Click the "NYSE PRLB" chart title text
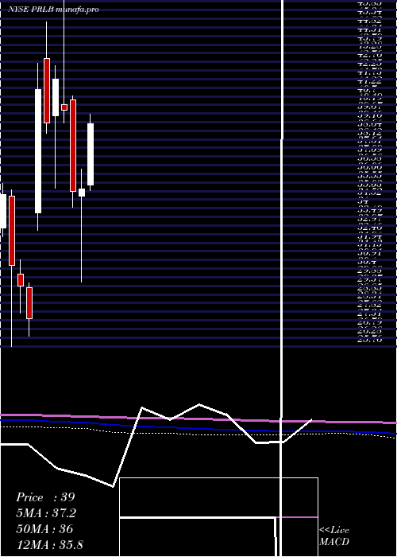This screenshot has width=397, height=557. point(31,10)
